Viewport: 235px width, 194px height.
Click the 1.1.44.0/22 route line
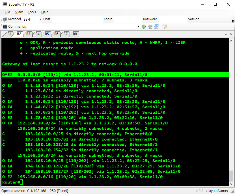tap(84, 107)
